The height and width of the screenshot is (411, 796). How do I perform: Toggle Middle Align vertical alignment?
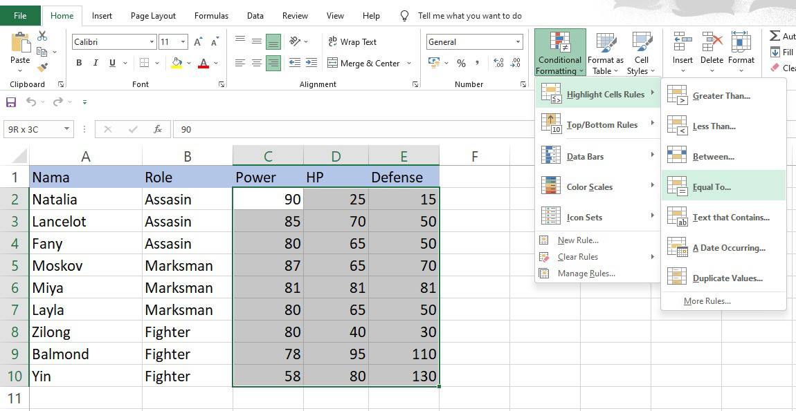(x=257, y=41)
